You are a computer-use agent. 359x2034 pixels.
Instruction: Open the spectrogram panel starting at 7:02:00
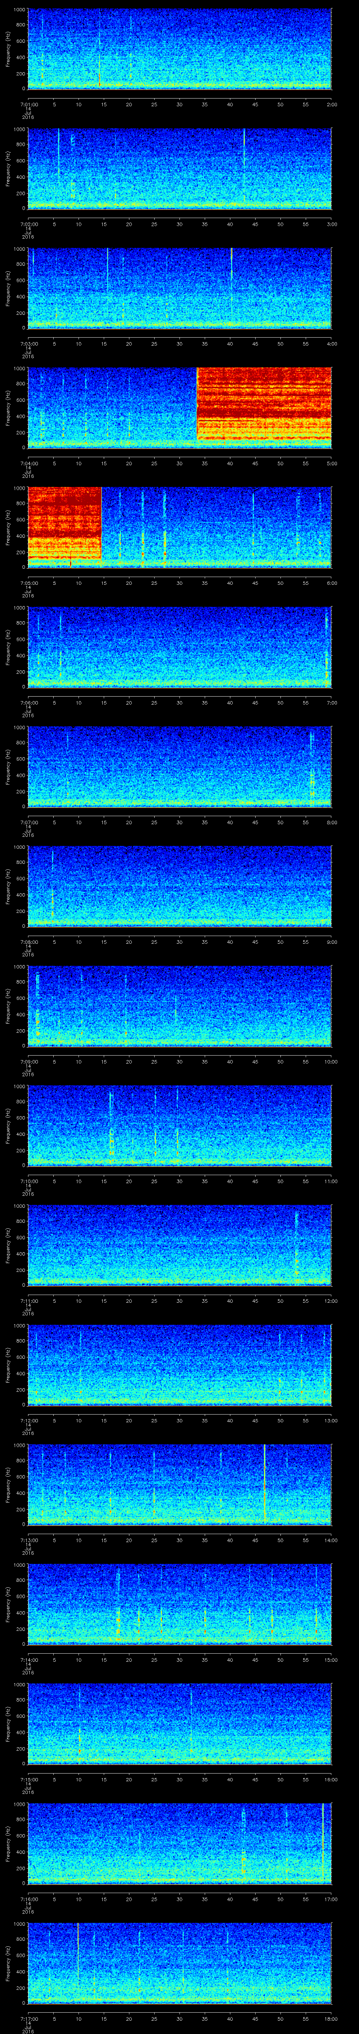(x=179, y=168)
